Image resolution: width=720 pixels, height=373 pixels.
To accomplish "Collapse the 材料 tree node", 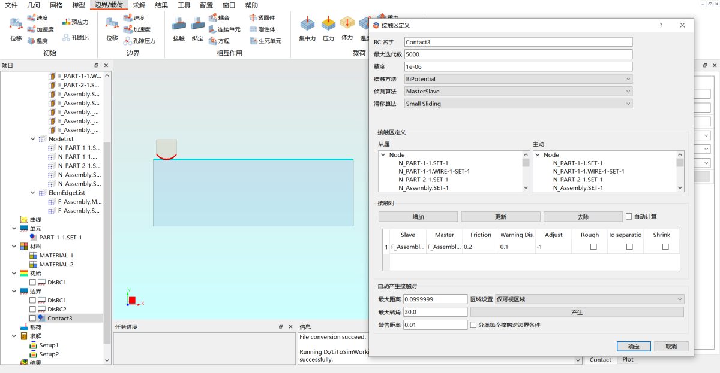I will coord(14,247).
